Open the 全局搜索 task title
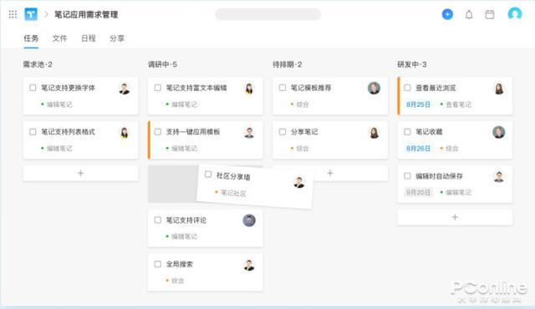 [180, 264]
